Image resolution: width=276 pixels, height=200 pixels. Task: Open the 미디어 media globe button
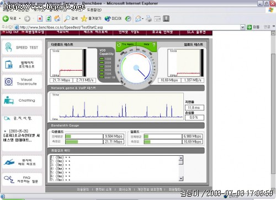click(113, 18)
